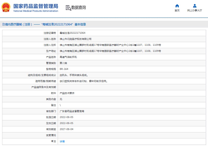Click the document icon before 境内医疗器械
This screenshot has width=208, height=146.
coord(3,24)
